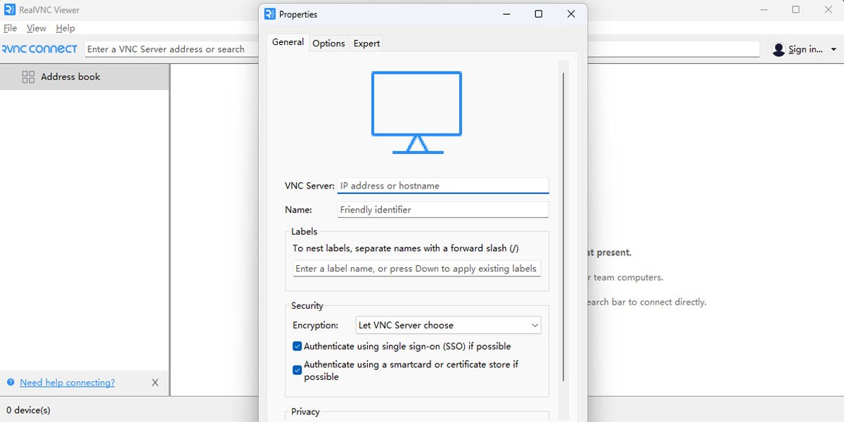Open the File menu
The width and height of the screenshot is (844, 422).
coord(10,28)
